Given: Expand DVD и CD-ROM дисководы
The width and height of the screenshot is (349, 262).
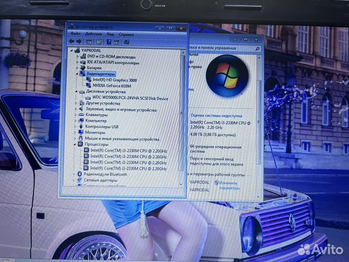Looking at the screenshot, I should point(78,56).
